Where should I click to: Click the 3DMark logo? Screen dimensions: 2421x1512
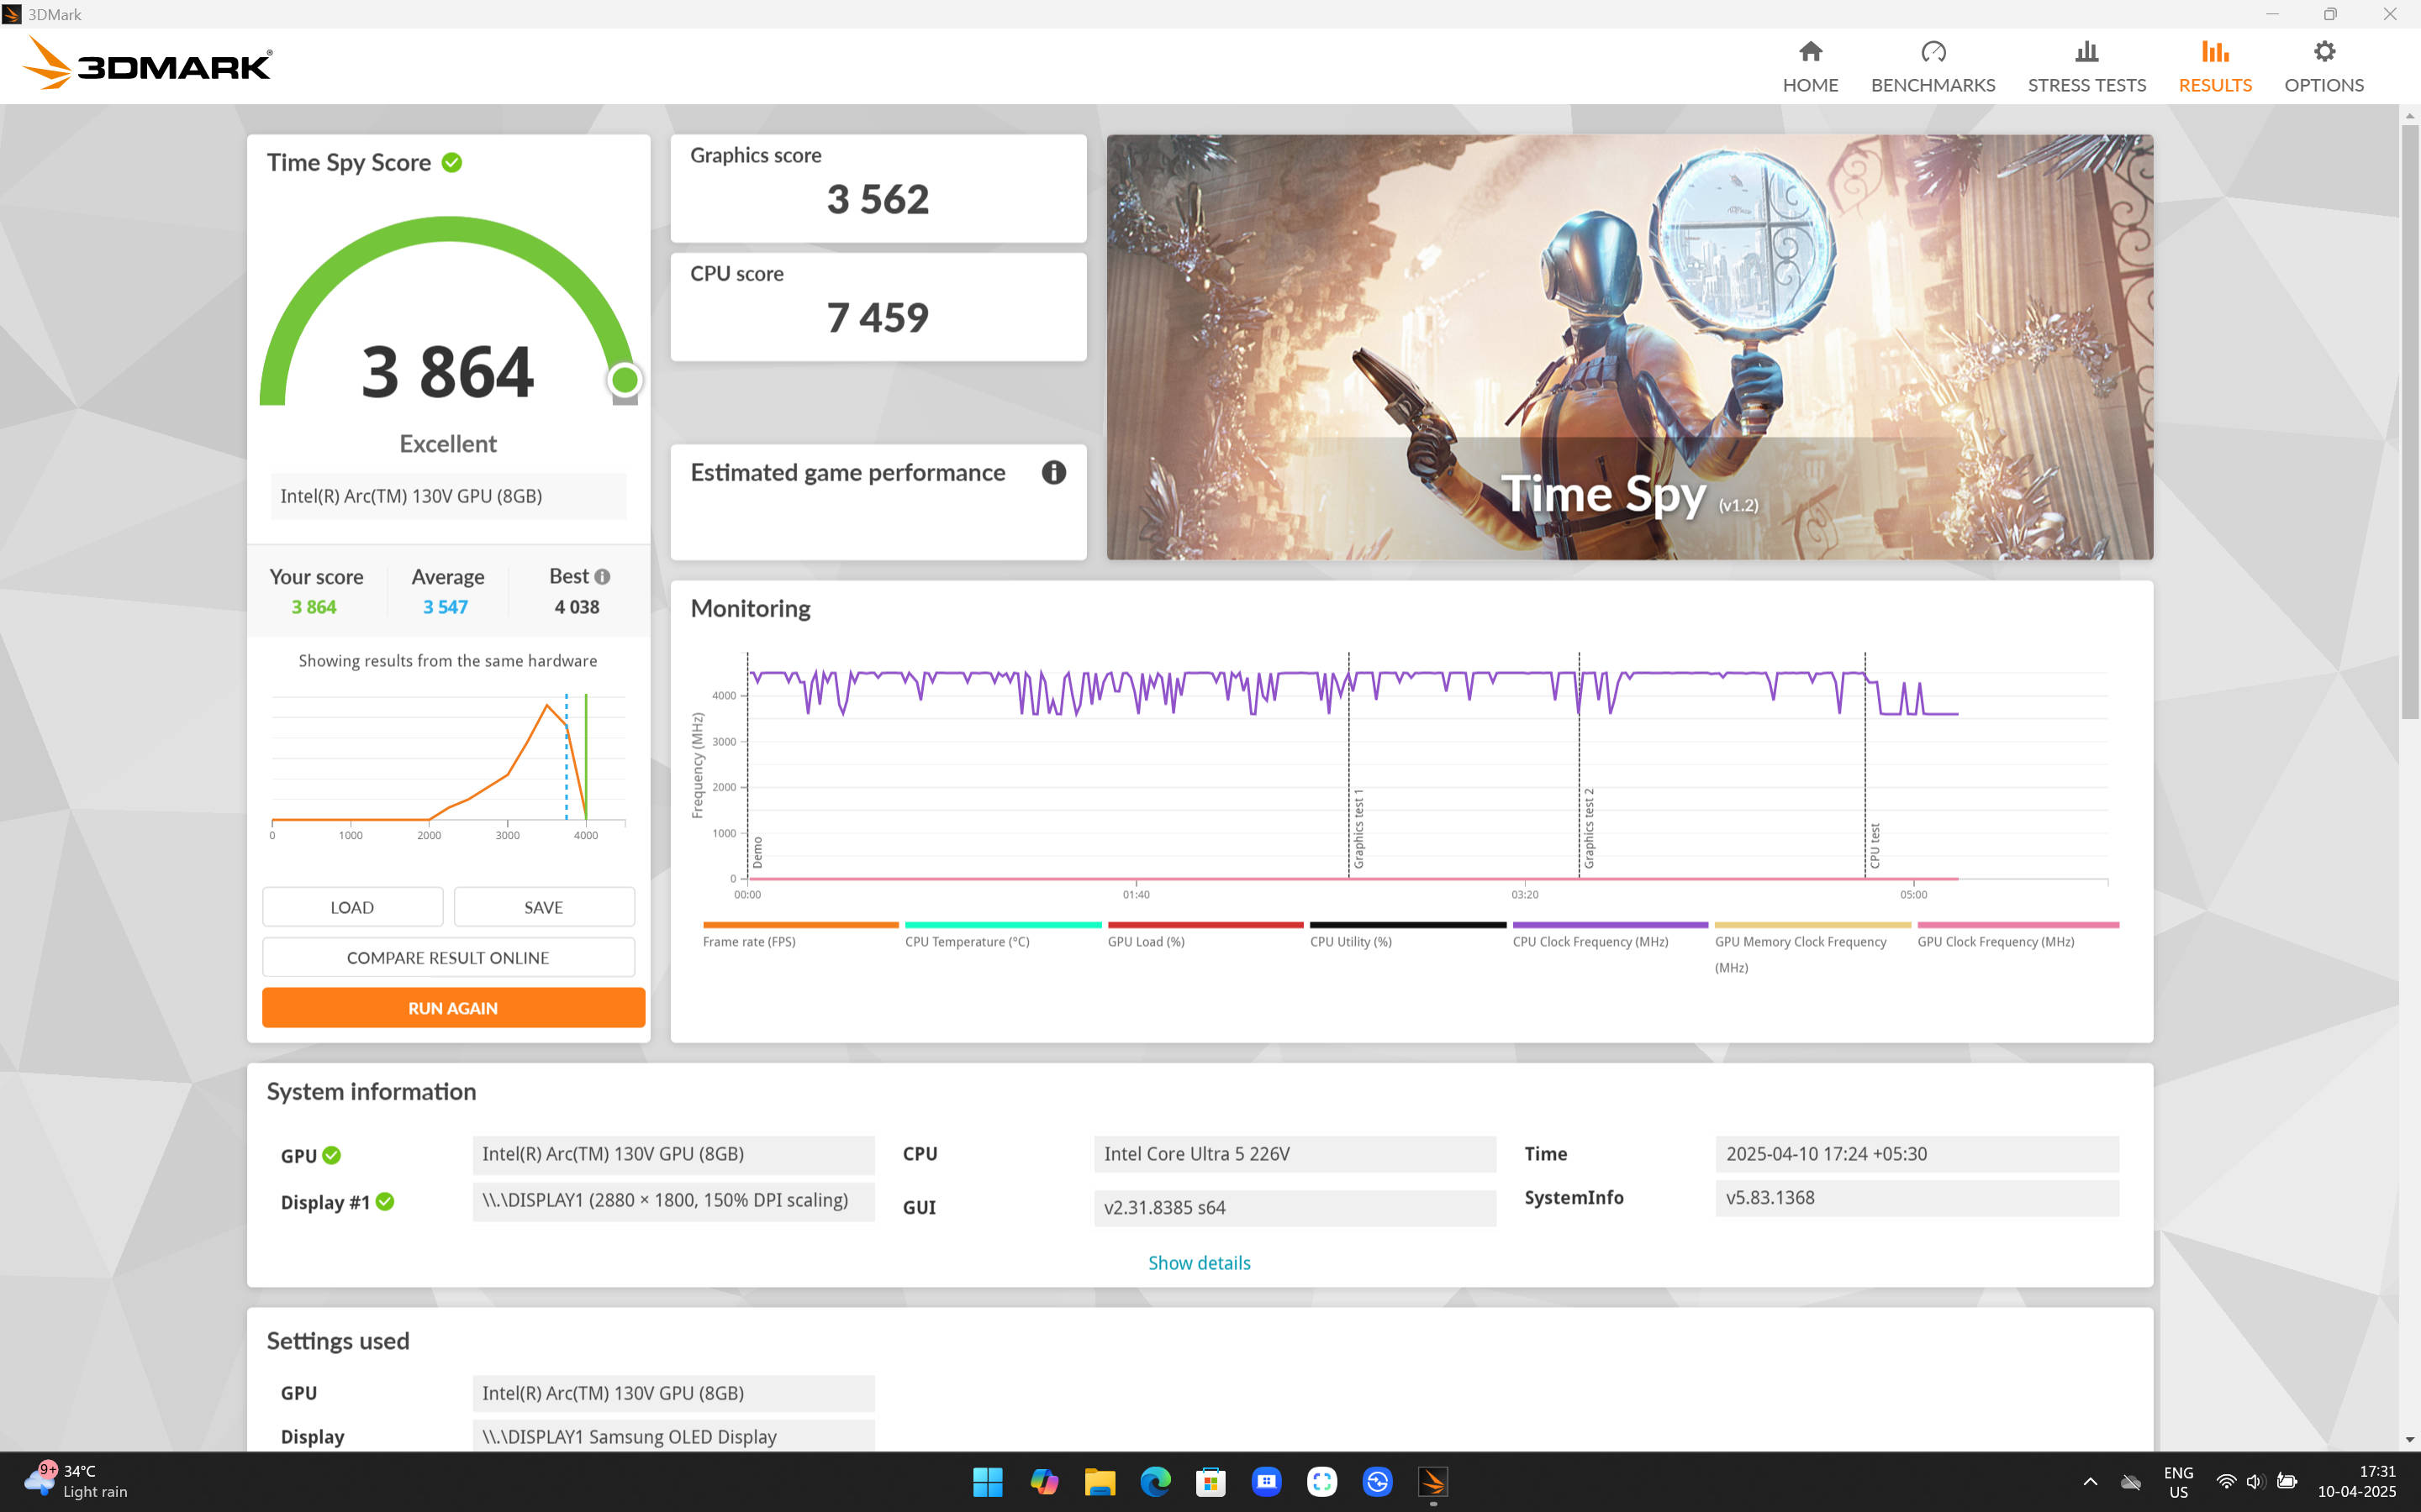tap(147, 64)
